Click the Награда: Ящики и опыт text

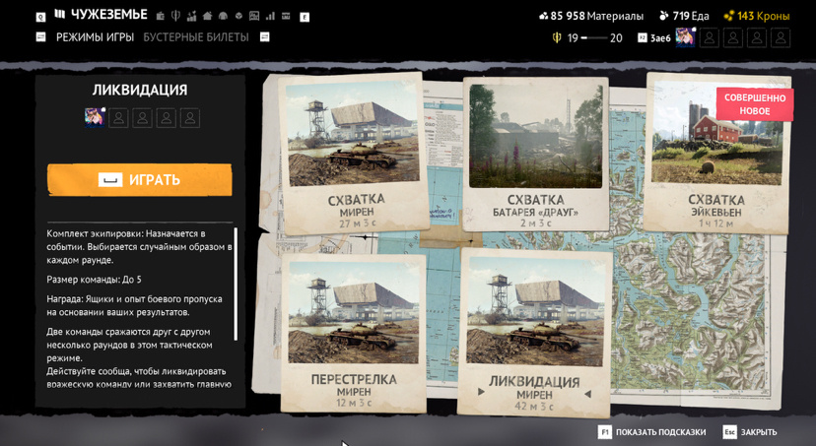click(x=134, y=305)
